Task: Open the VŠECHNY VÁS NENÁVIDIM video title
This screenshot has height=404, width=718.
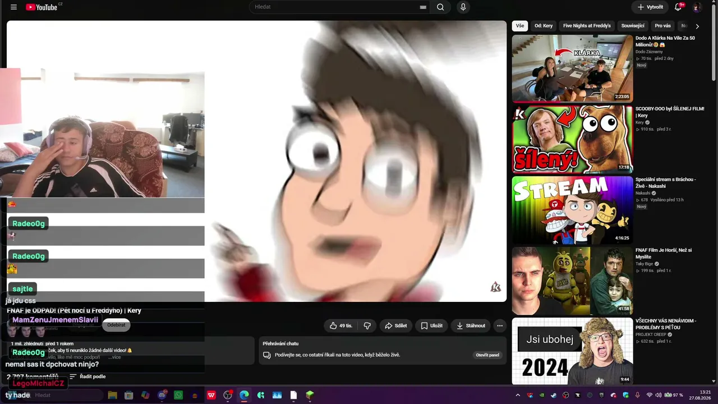Action: coord(666,324)
